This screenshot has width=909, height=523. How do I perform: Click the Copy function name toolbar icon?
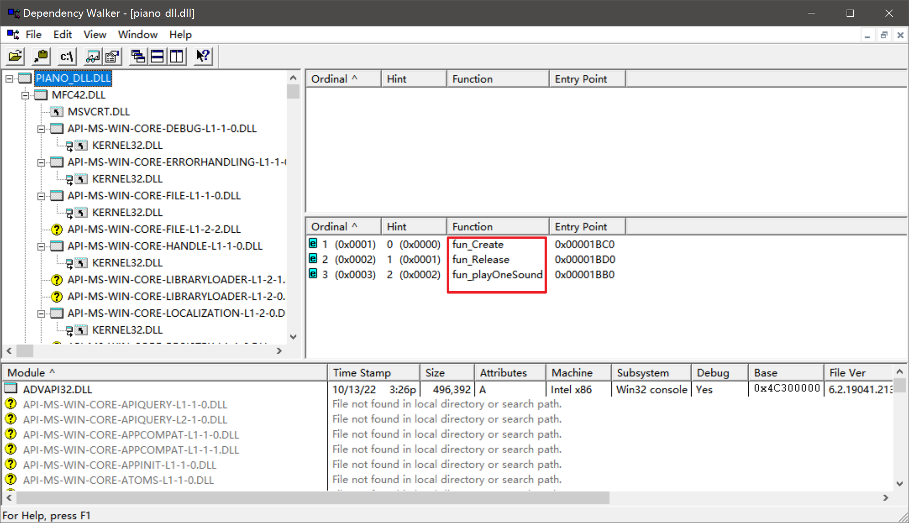pyautogui.click(x=41, y=57)
